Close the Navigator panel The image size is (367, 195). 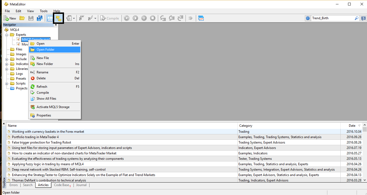coord(56,25)
